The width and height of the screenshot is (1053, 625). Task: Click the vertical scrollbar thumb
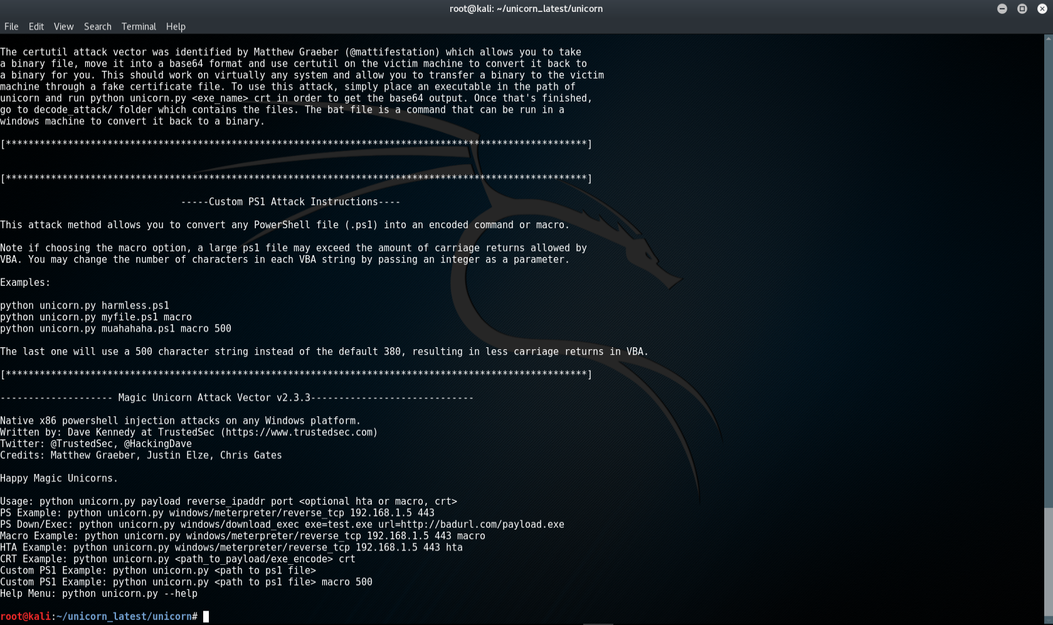click(x=1048, y=561)
